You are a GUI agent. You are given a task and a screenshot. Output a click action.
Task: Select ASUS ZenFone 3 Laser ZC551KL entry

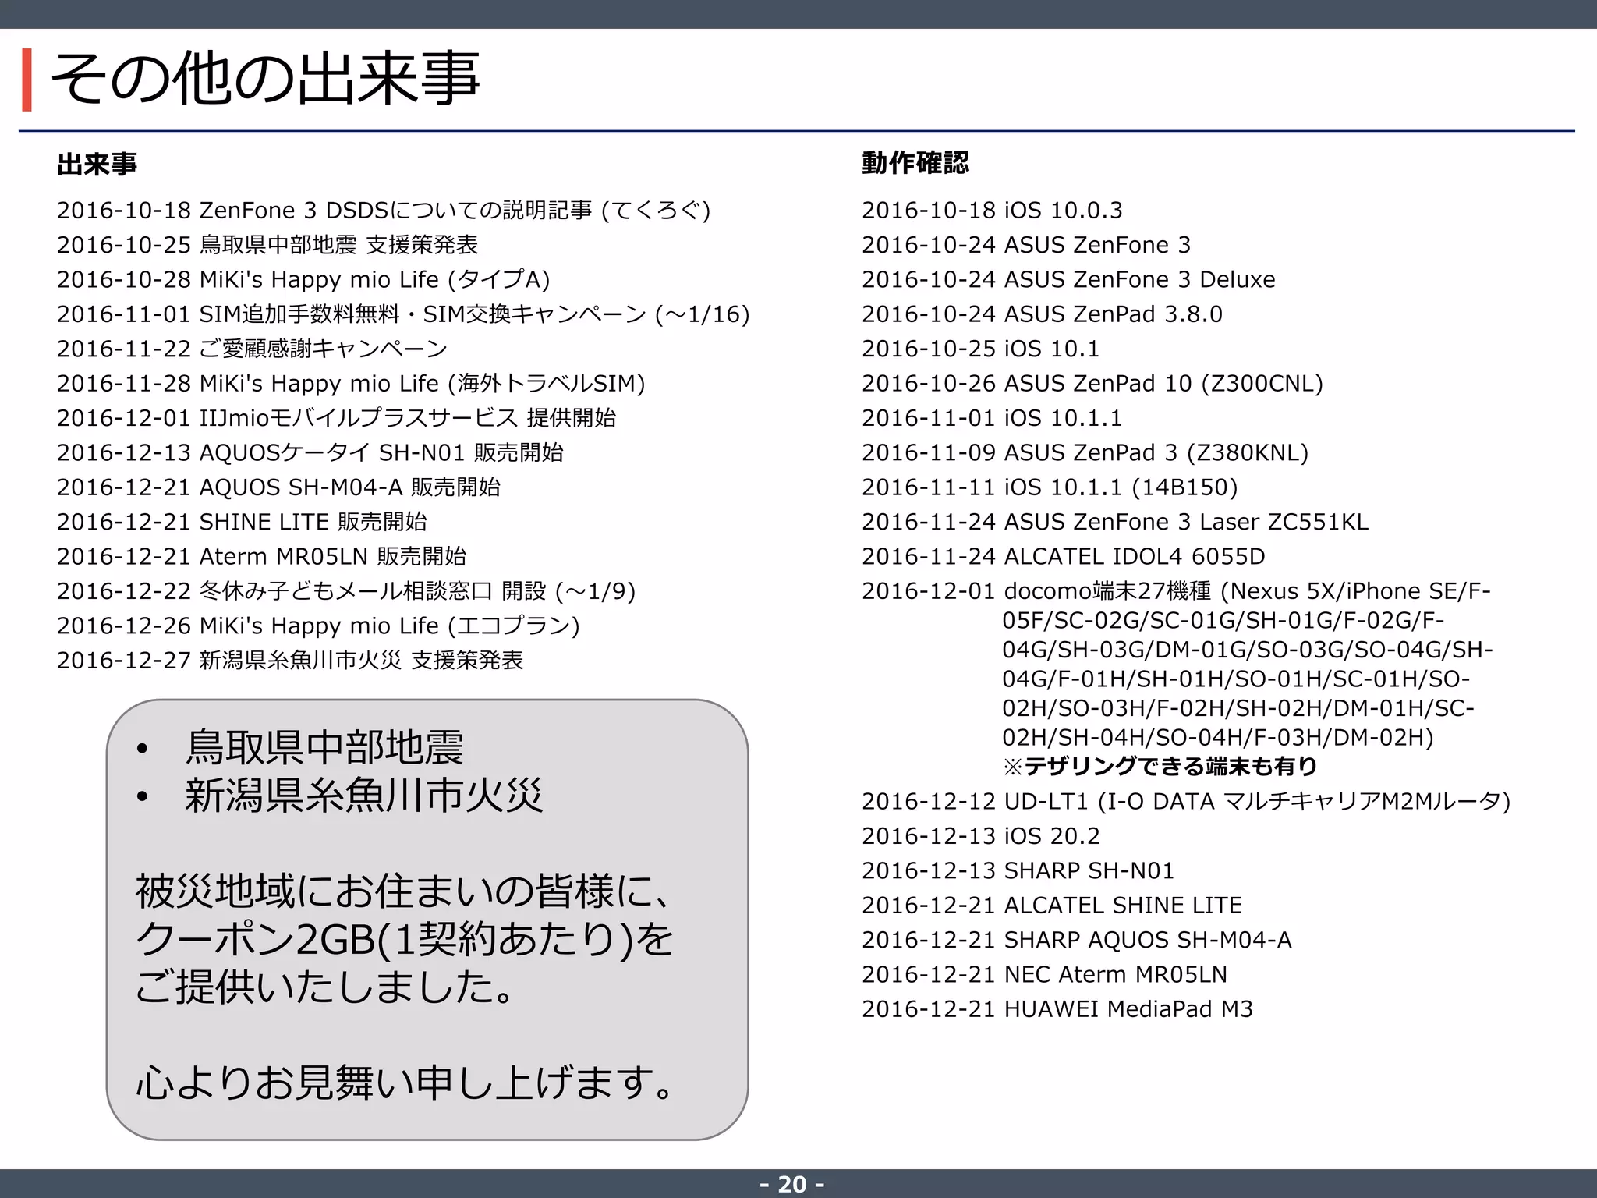[1115, 522]
